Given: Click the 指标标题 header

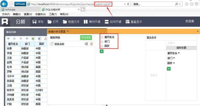Looking at the screenshot, I should 181,48.
